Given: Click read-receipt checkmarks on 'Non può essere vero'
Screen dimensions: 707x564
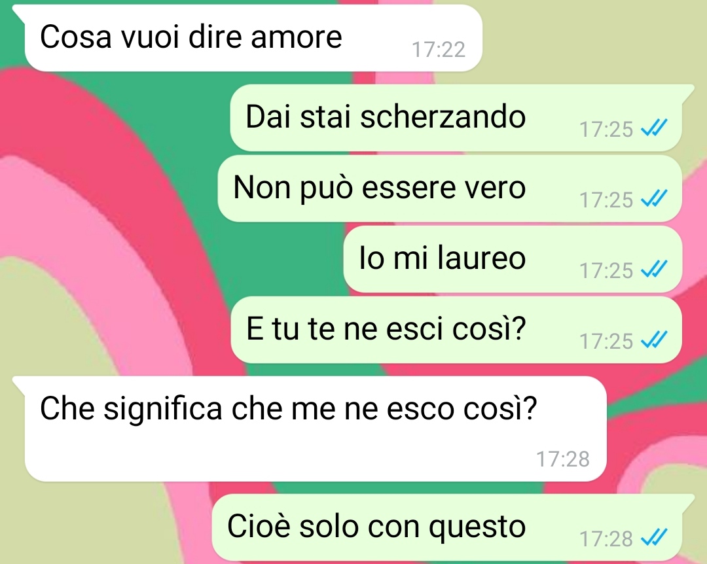Looking at the screenshot, I should pos(654,200).
